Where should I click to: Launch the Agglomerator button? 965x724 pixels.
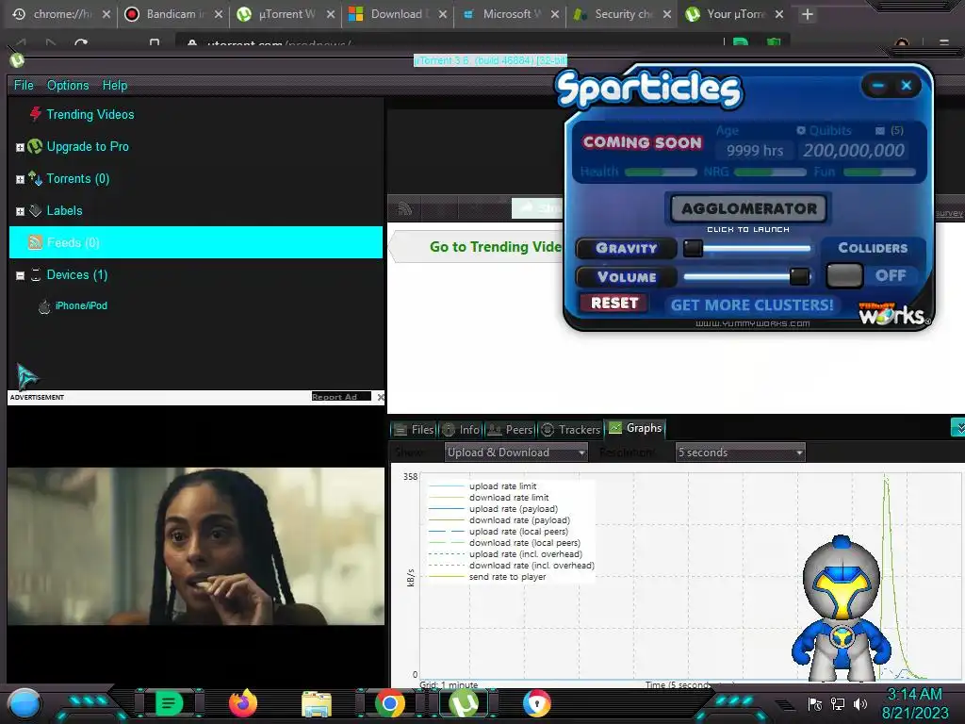(748, 208)
